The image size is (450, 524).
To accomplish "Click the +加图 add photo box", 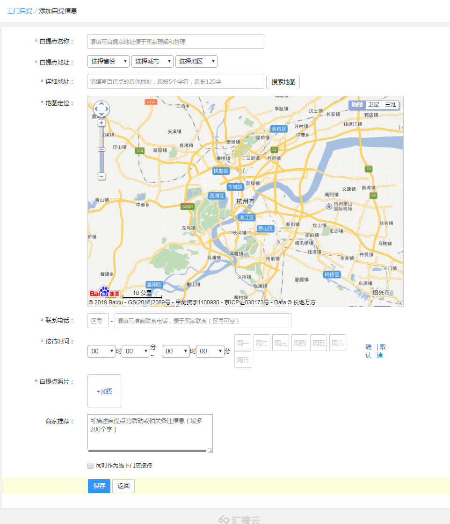I will [x=104, y=391].
